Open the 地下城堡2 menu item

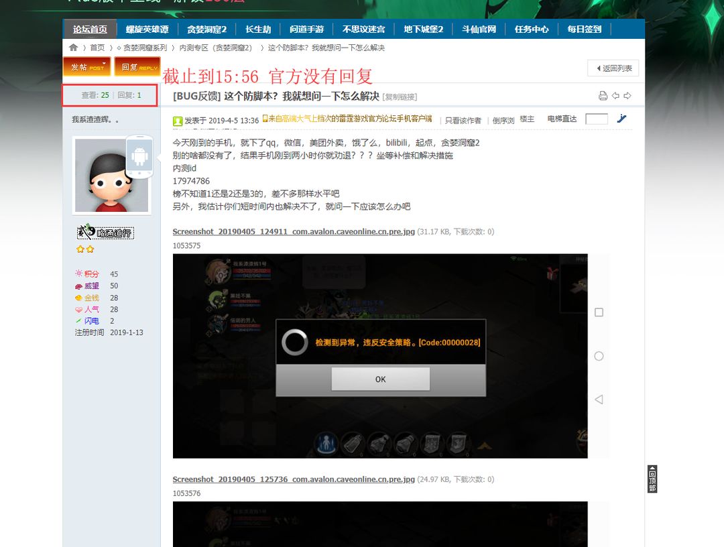click(424, 29)
